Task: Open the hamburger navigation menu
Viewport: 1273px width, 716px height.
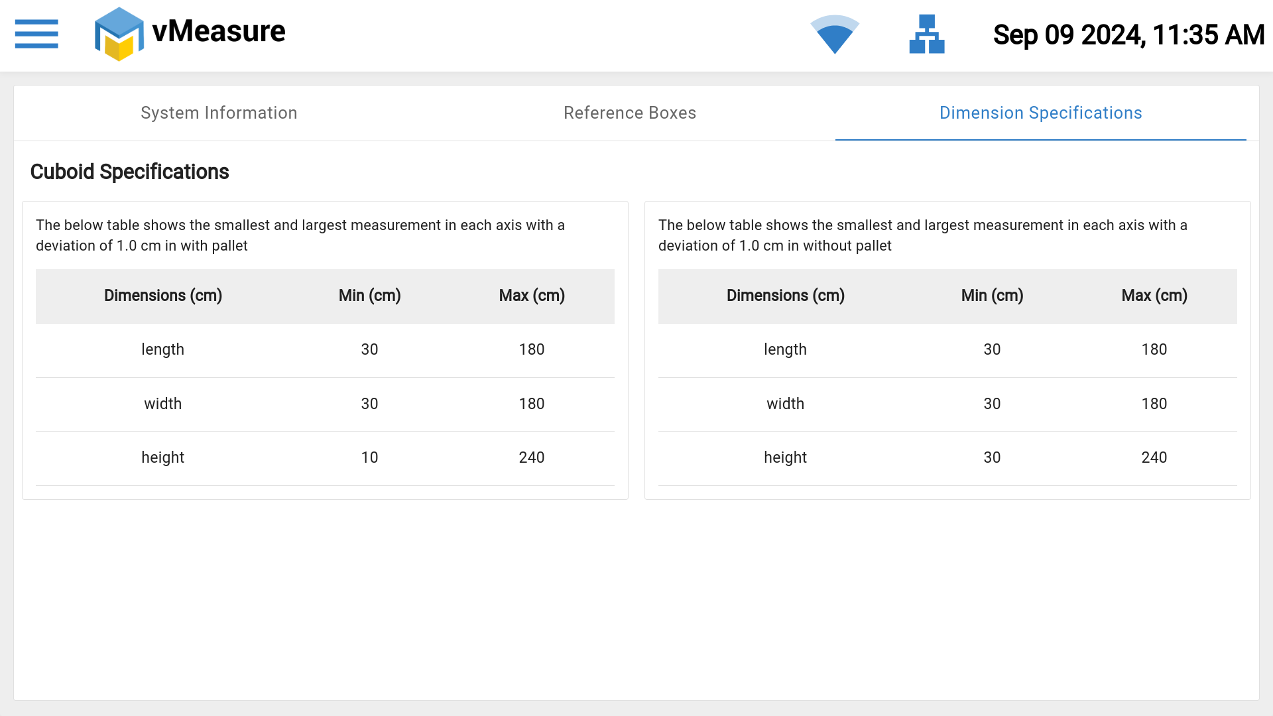Action: pos(36,34)
